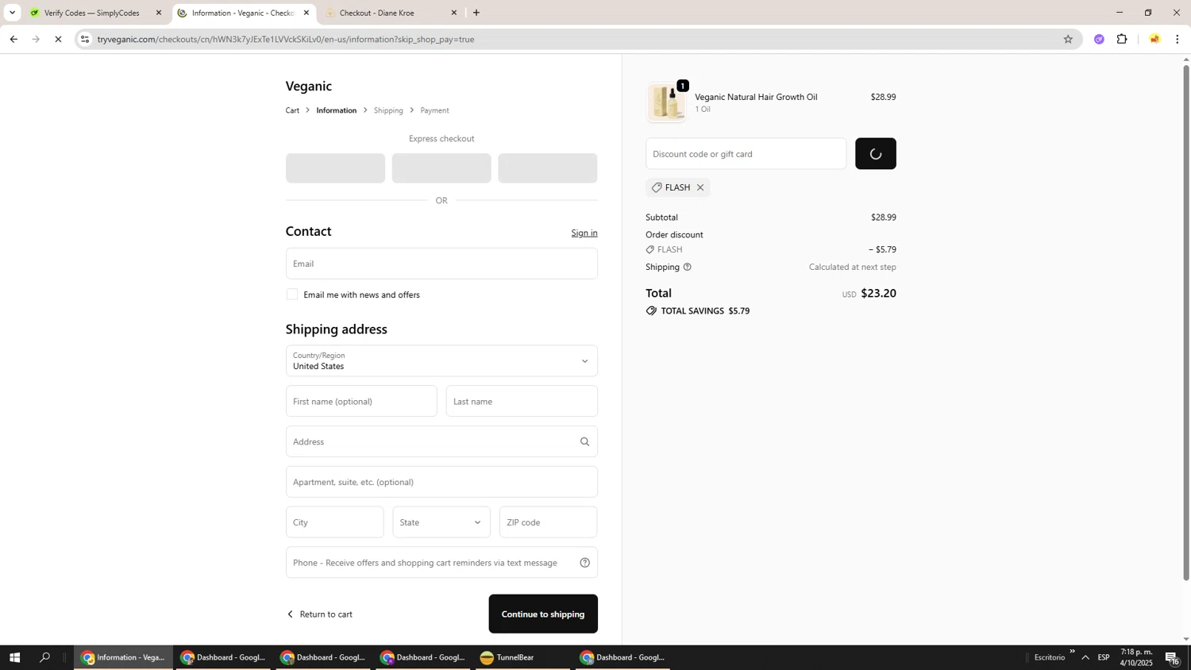Close the Verify Codes SimplyCodes tab
Image resolution: width=1191 pixels, height=670 pixels.
point(159,13)
